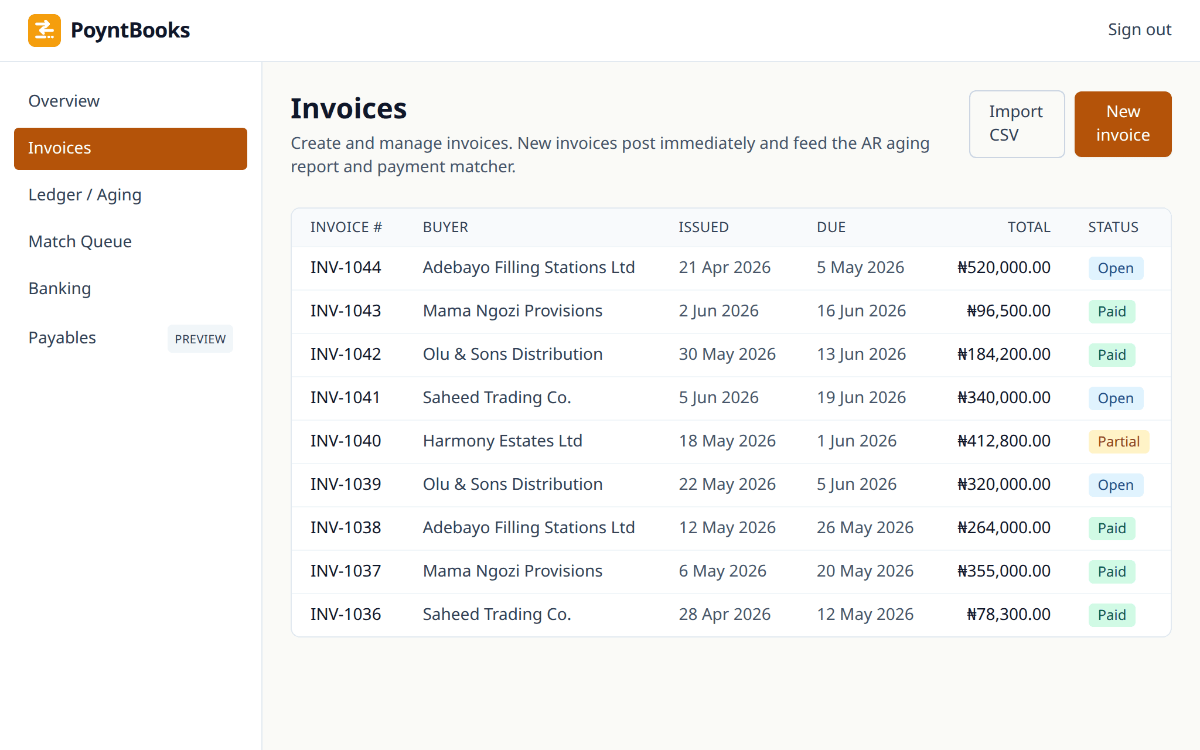Open invoice INV-1038

(346, 528)
